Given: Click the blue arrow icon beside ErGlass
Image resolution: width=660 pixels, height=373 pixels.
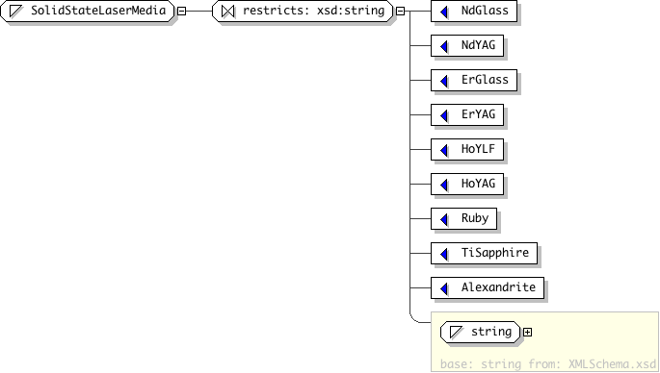Looking at the screenshot, I should [x=443, y=81].
